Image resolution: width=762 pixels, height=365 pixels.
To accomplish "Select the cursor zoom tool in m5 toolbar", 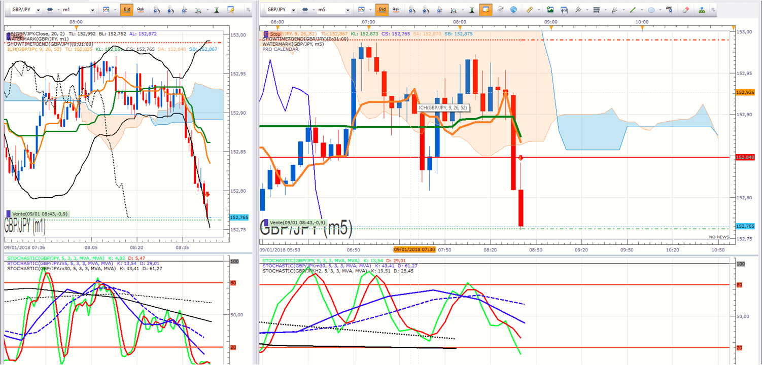I will tap(439, 10).
